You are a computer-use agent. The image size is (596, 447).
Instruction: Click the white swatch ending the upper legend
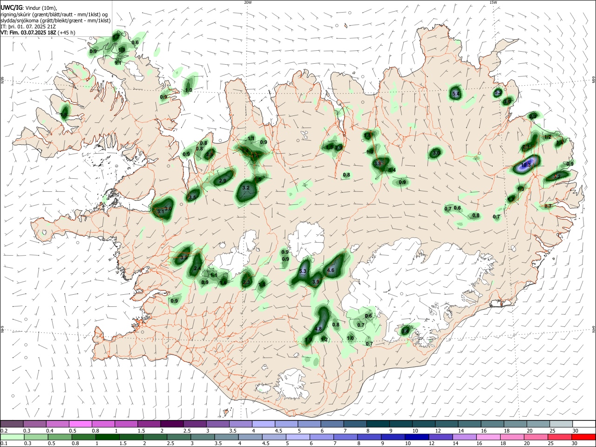(584, 424)
